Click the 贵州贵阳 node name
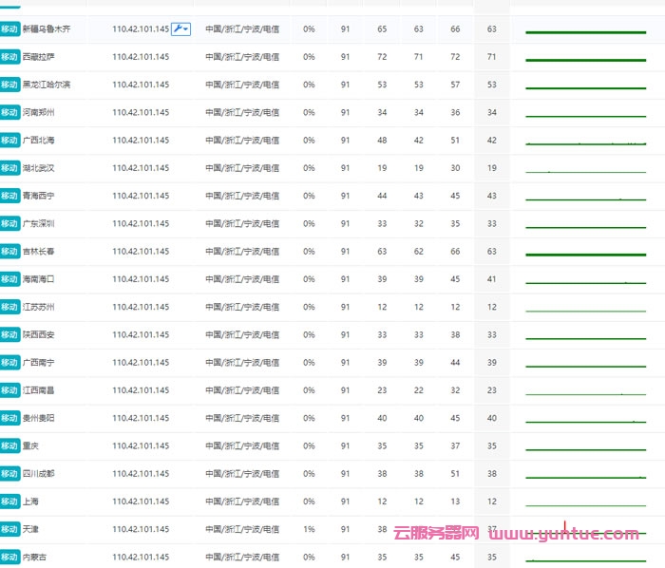This screenshot has height=568, width=665. [x=39, y=419]
